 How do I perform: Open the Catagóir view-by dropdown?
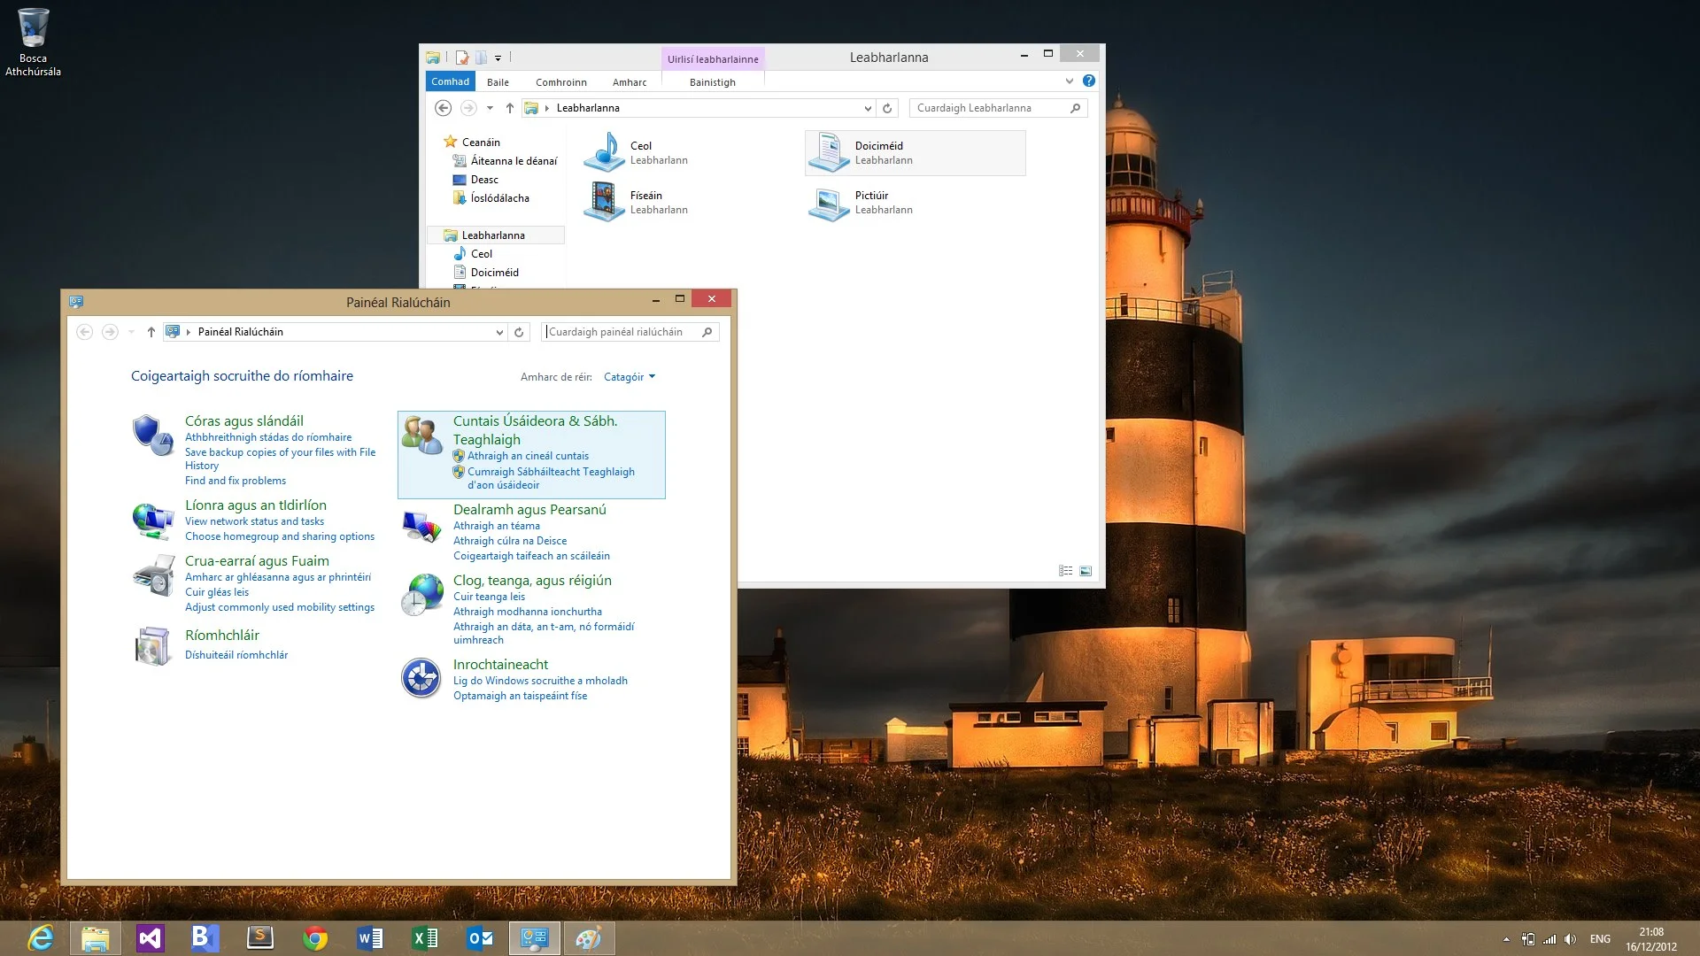pyautogui.click(x=630, y=377)
